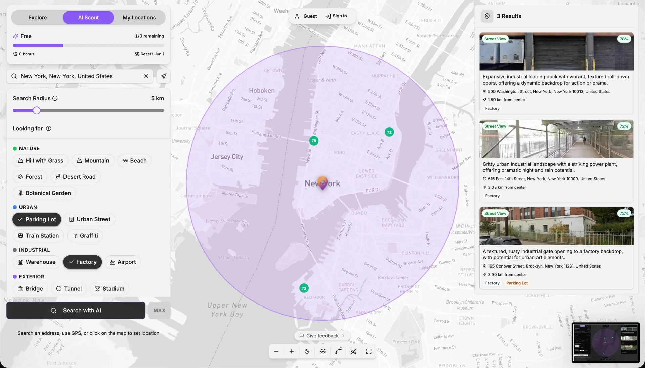The height and width of the screenshot is (368, 645).
Task: Open the My Locations tab
Action: click(x=139, y=18)
